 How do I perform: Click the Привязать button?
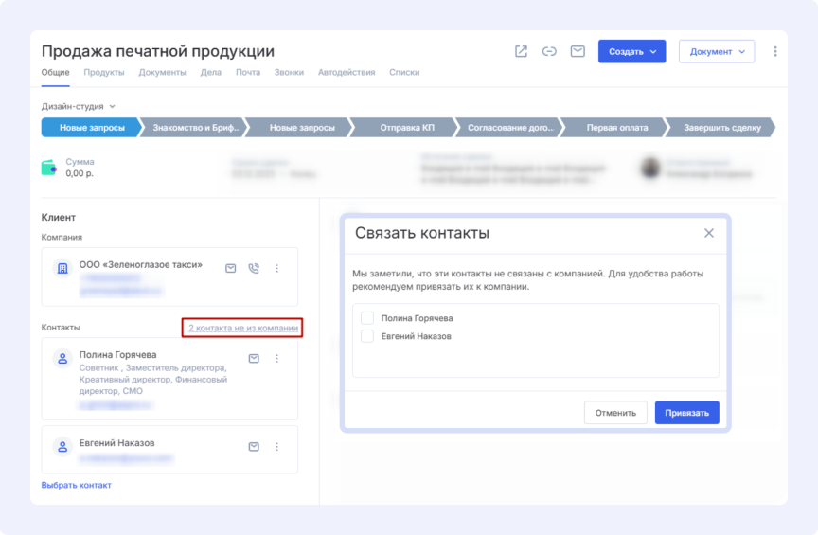[686, 413]
